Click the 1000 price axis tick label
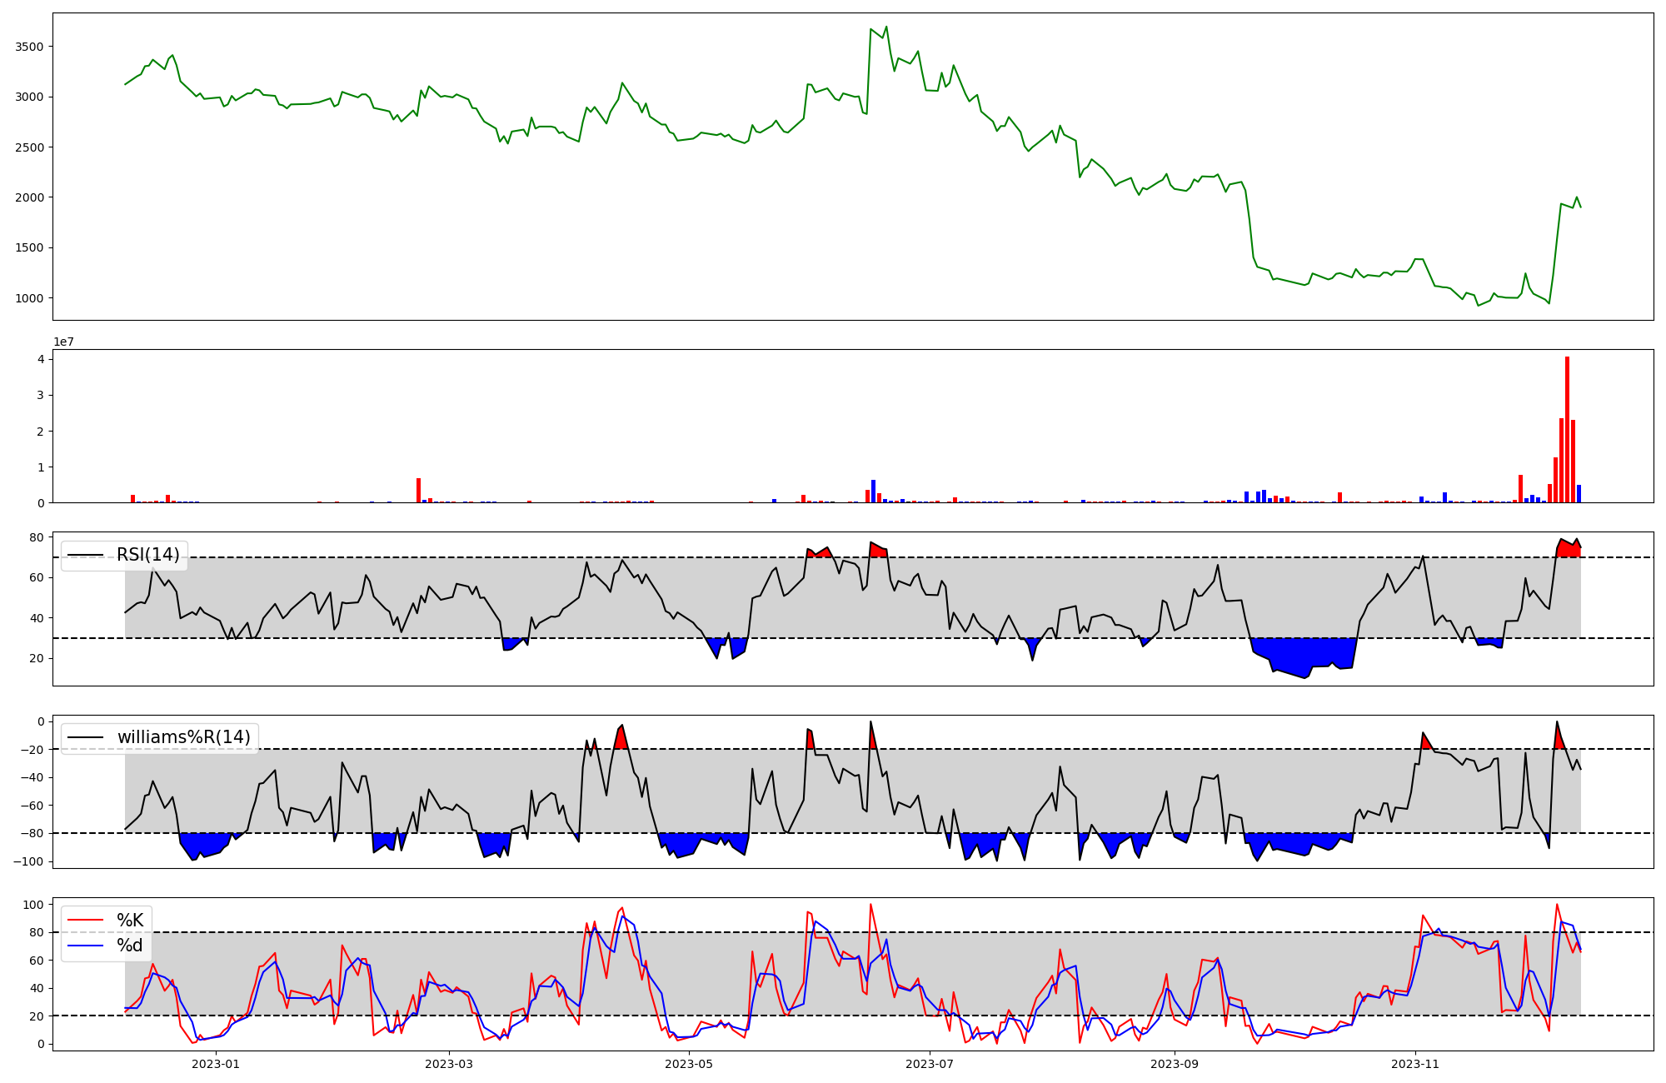This screenshot has height=1083, width=1666. click(29, 298)
